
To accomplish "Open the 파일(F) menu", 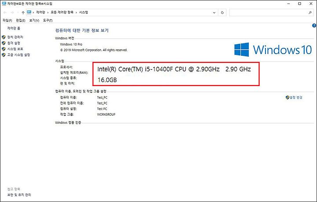I will point(7,20).
